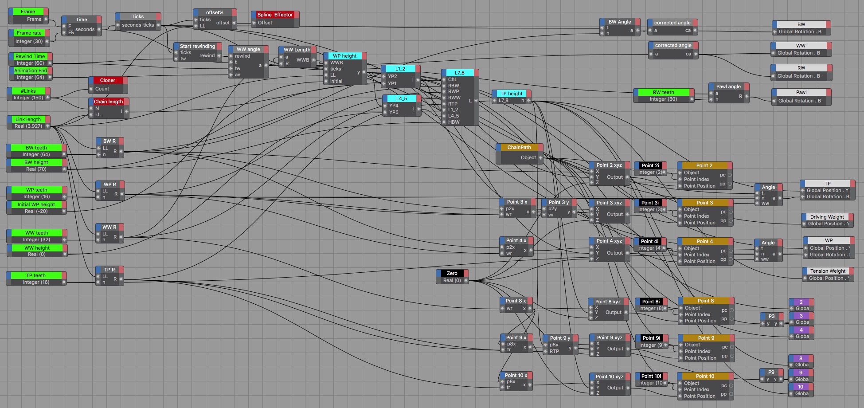This screenshot has width=864, height=408.
Task: Select the Animation End node title
Action: [x=30, y=71]
